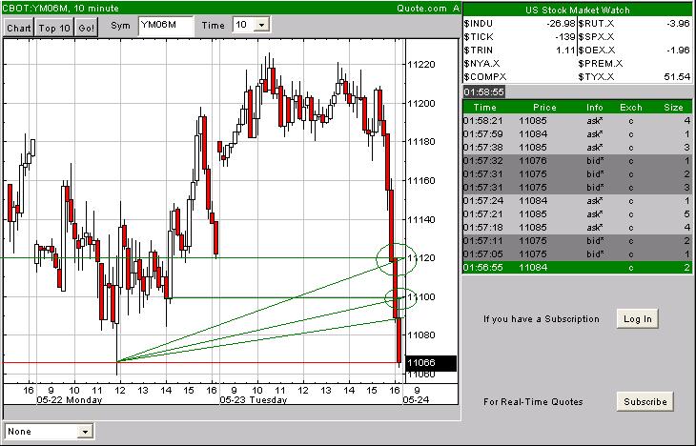Click the Info column header
The height and width of the screenshot is (446, 696).
point(595,108)
